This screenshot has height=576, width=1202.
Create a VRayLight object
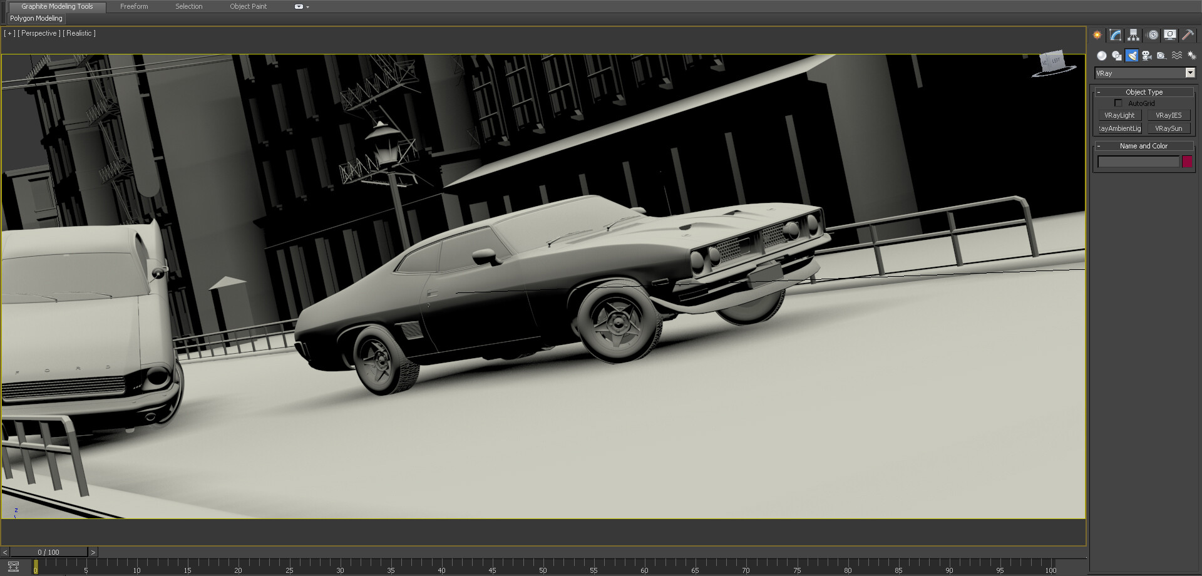coord(1119,115)
